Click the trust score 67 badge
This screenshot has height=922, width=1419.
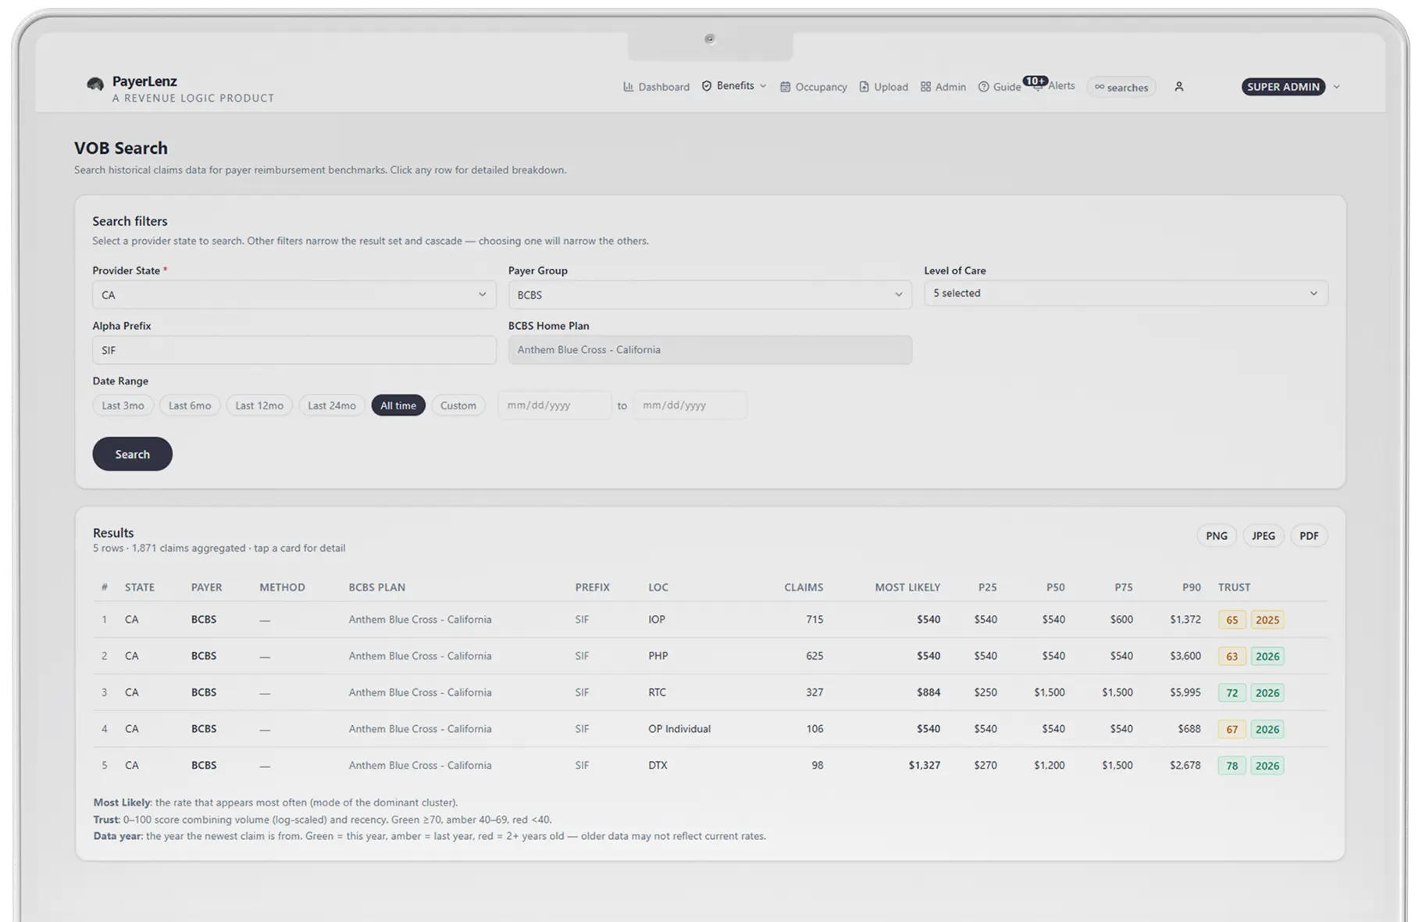1232,729
